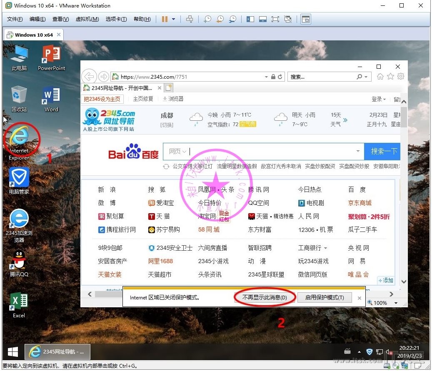Go forward in Internet Explorer
This screenshot has height=371, width=432.
click(x=103, y=76)
